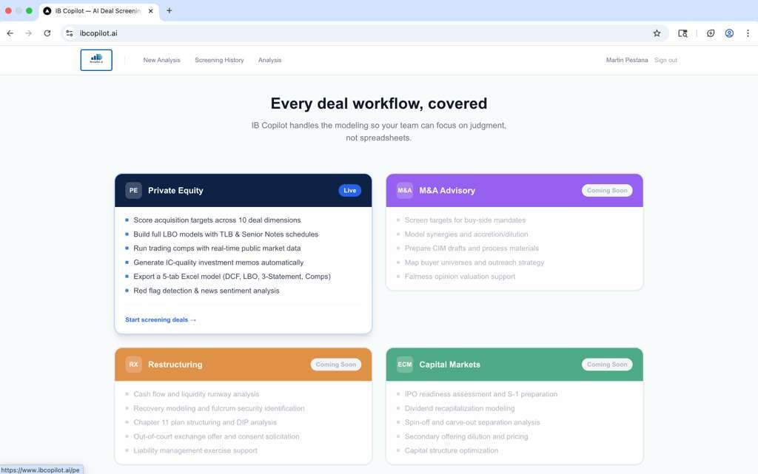
Task: Click 'Secondary offering dilution and pricing'
Action: point(466,436)
